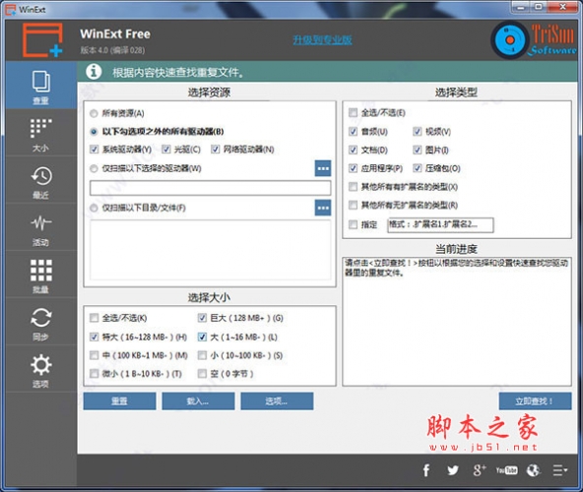The height and width of the screenshot is (492, 583).
Task: Enable 其他所有无扩展名的类型(R) checkbox
Action: point(353,205)
